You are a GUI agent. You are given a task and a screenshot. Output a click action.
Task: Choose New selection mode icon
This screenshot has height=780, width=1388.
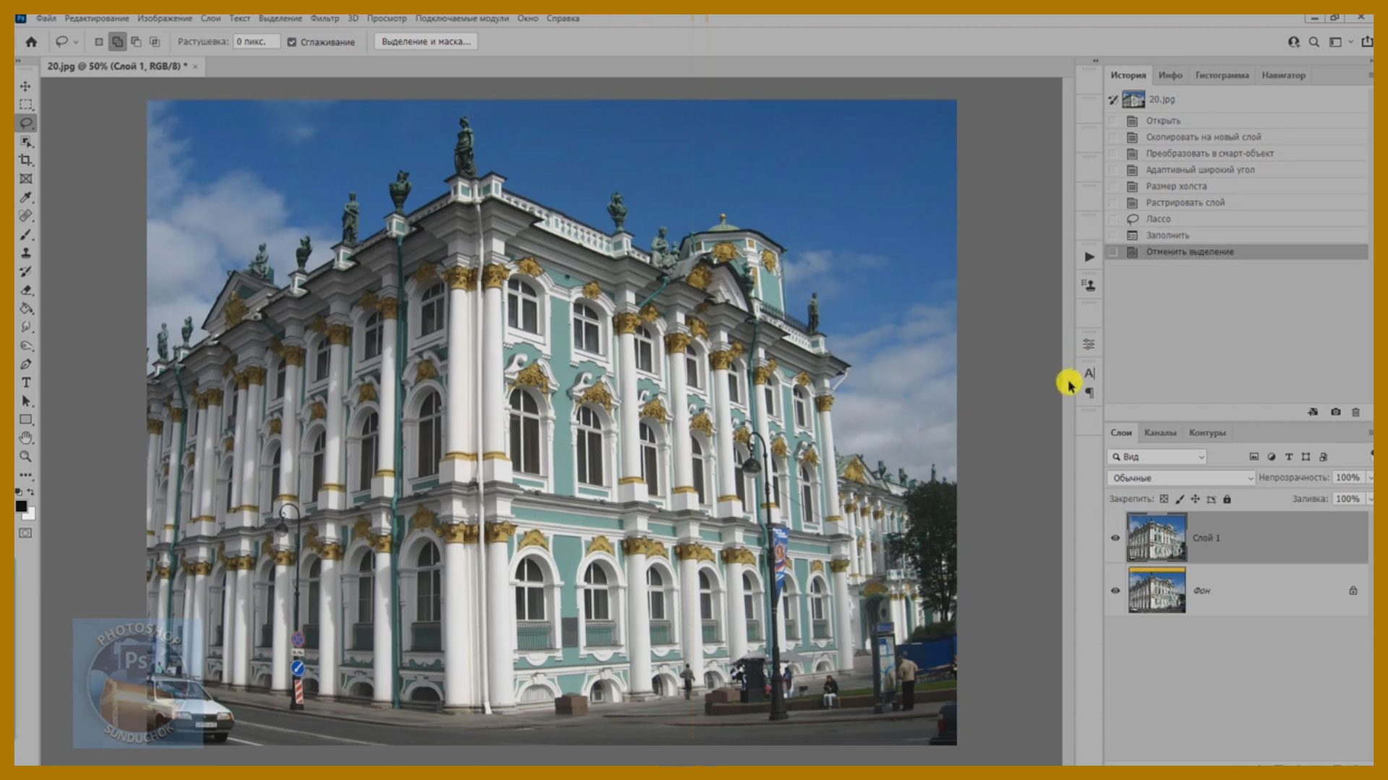coord(99,42)
